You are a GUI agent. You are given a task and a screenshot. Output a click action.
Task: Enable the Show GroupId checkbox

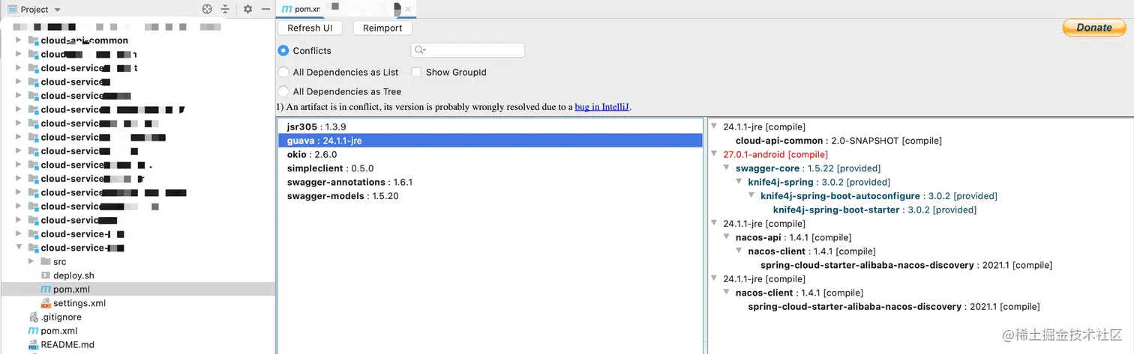[416, 72]
